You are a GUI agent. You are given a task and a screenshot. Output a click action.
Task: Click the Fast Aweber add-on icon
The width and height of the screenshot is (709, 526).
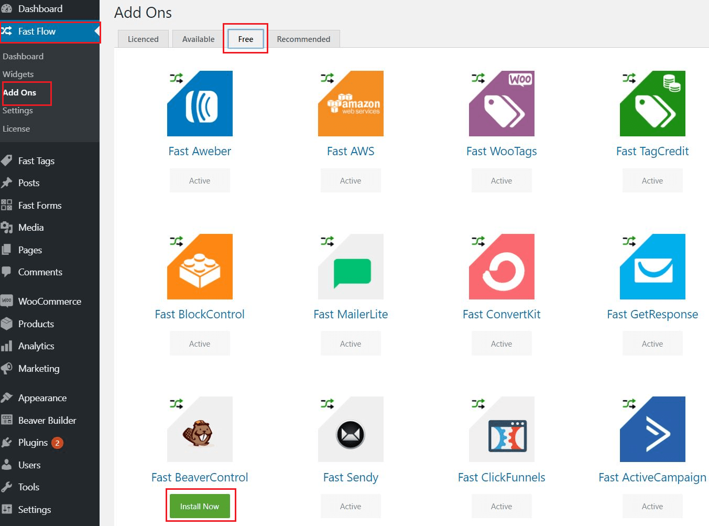point(200,103)
